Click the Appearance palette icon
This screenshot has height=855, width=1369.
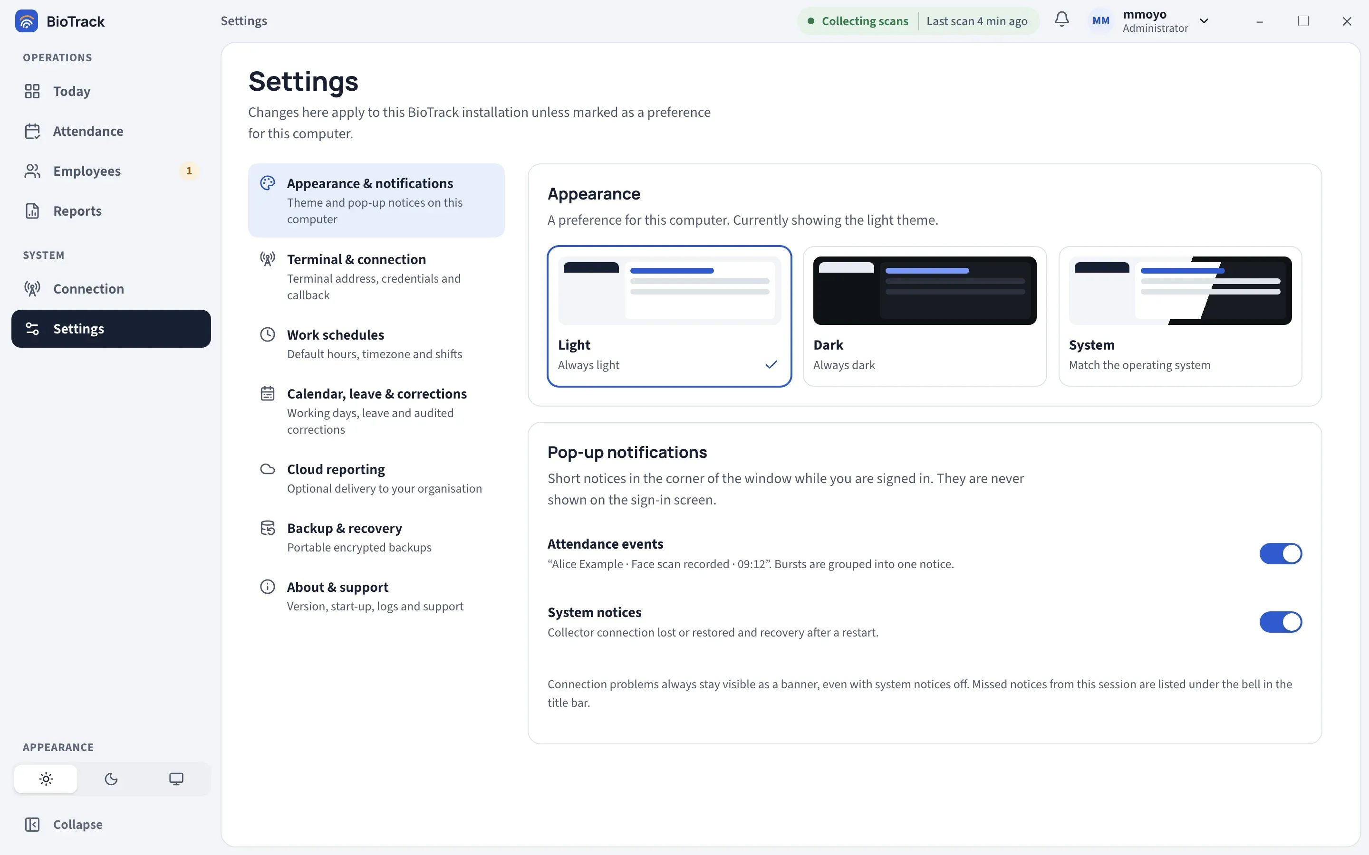[268, 183]
